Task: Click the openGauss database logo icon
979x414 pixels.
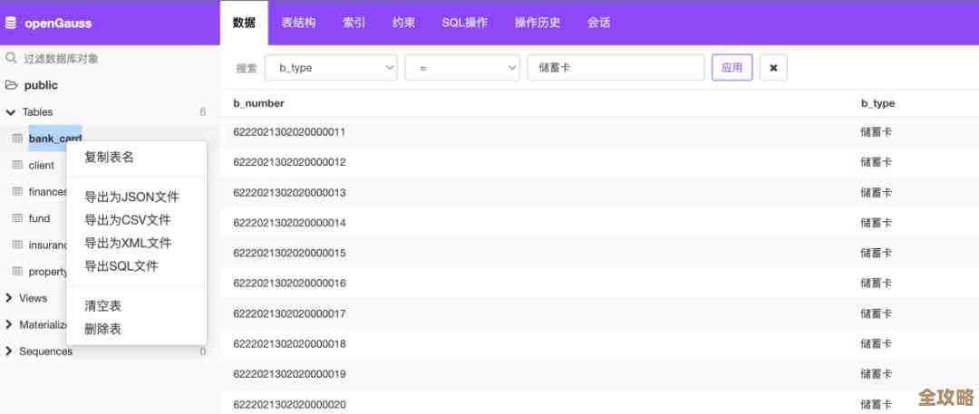Action: 11,24
